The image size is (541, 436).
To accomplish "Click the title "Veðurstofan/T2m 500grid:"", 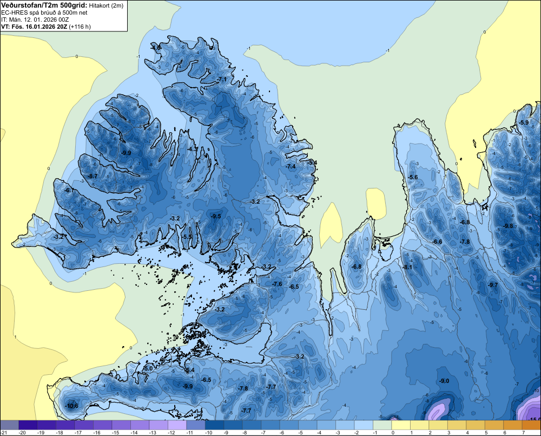I will (x=44, y=5).
